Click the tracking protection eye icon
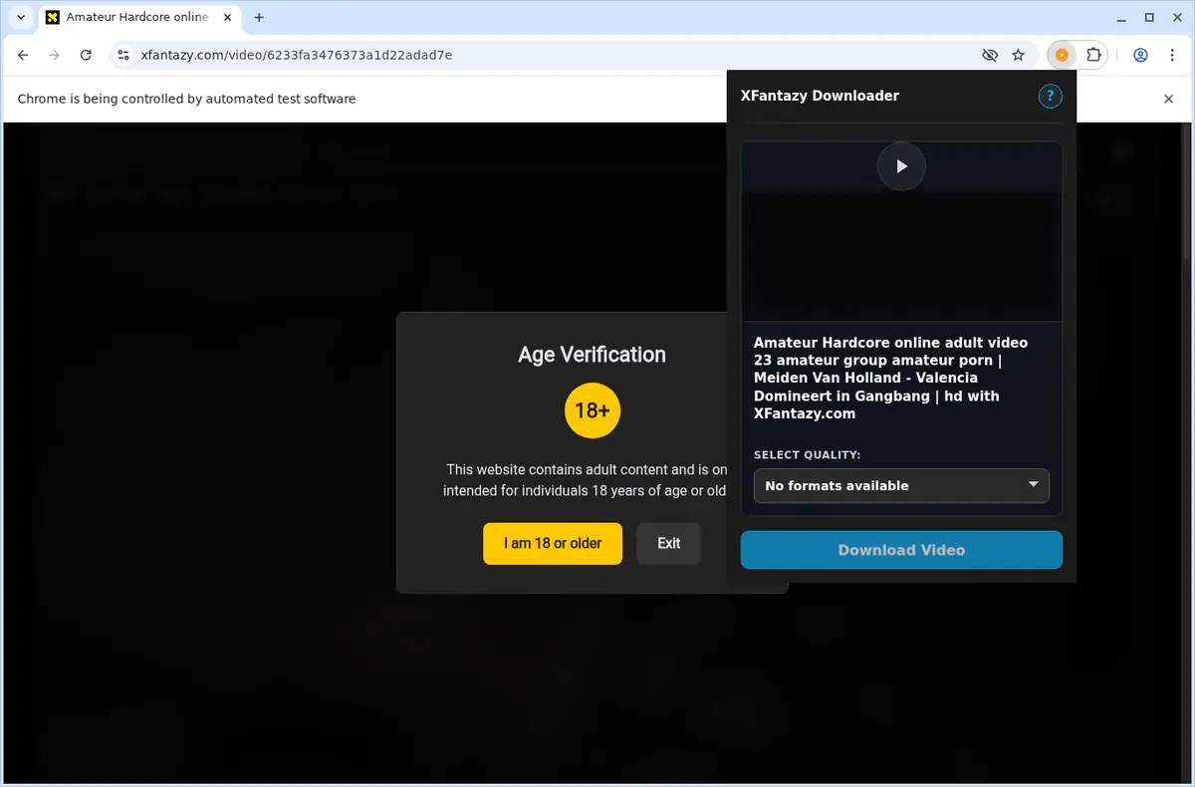 [x=990, y=55]
